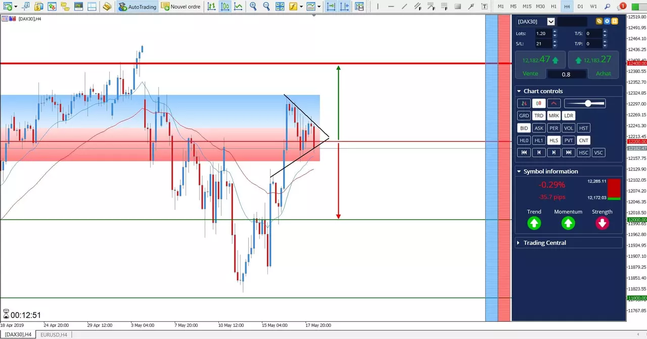Toggle the LDR chart control

coord(569,116)
